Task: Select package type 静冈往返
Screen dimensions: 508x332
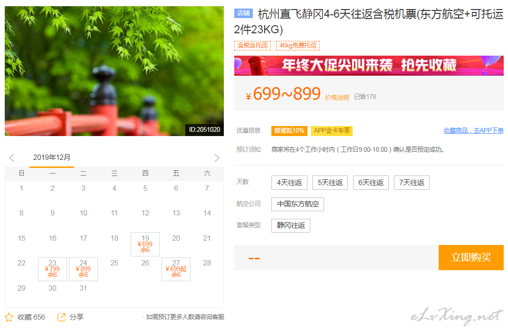Action: 291,225
